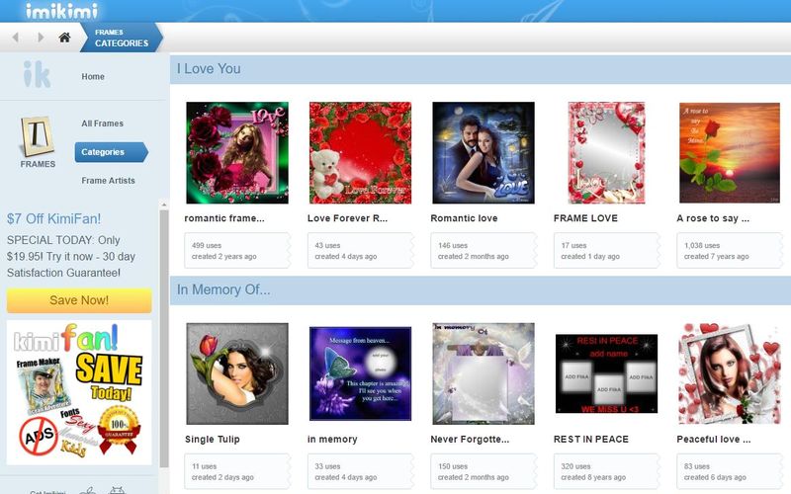Go to the home icon in the toolbar
The width and height of the screenshot is (791, 494).
click(64, 38)
